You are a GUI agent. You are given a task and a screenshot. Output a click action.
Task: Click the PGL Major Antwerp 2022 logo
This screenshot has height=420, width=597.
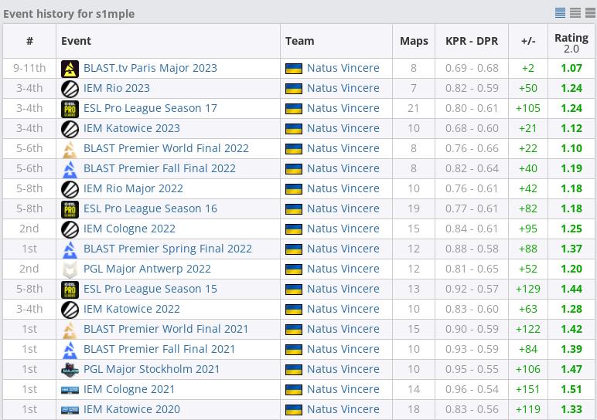(70, 269)
